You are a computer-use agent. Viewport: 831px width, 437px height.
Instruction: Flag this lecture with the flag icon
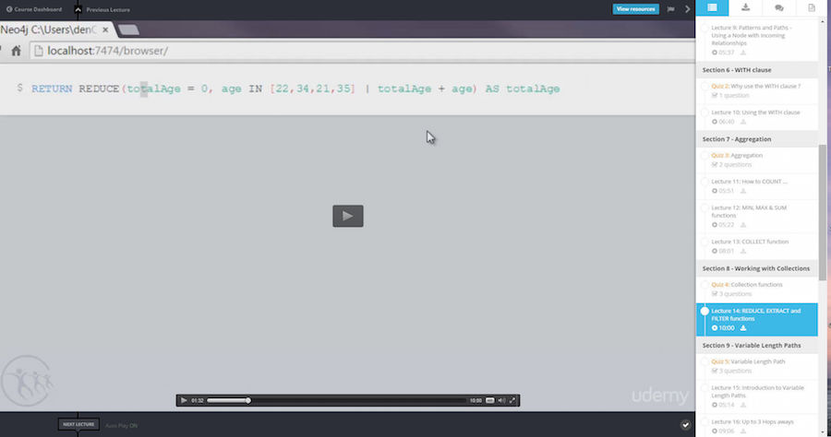(x=671, y=9)
